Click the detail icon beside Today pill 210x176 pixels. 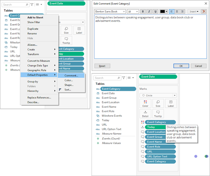(142, 127)
